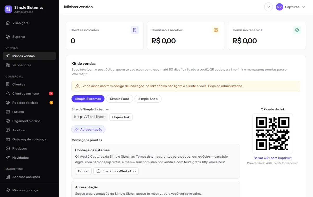
Task: Click Copiar under Conheça os sistemas
Action: pos(83,171)
